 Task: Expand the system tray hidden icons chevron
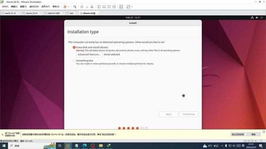[222, 146]
